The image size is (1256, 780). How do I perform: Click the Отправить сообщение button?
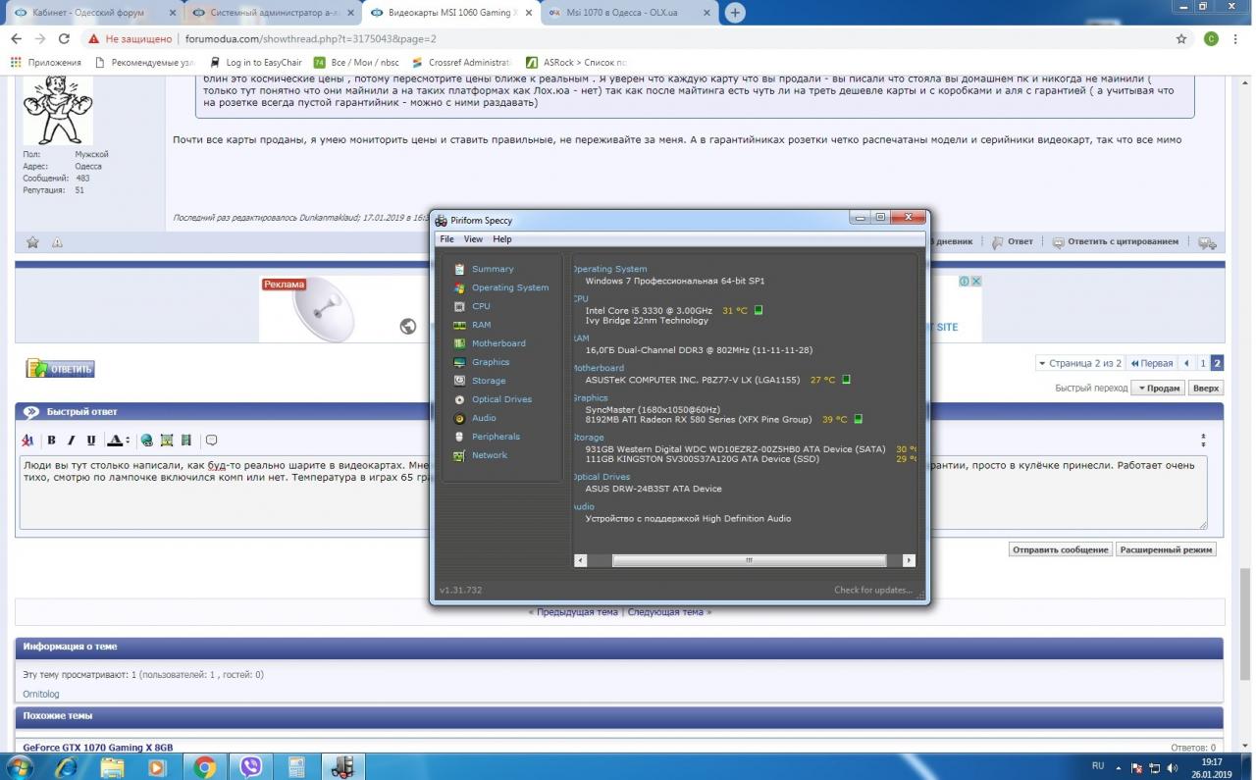pyautogui.click(x=1061, y=549)
